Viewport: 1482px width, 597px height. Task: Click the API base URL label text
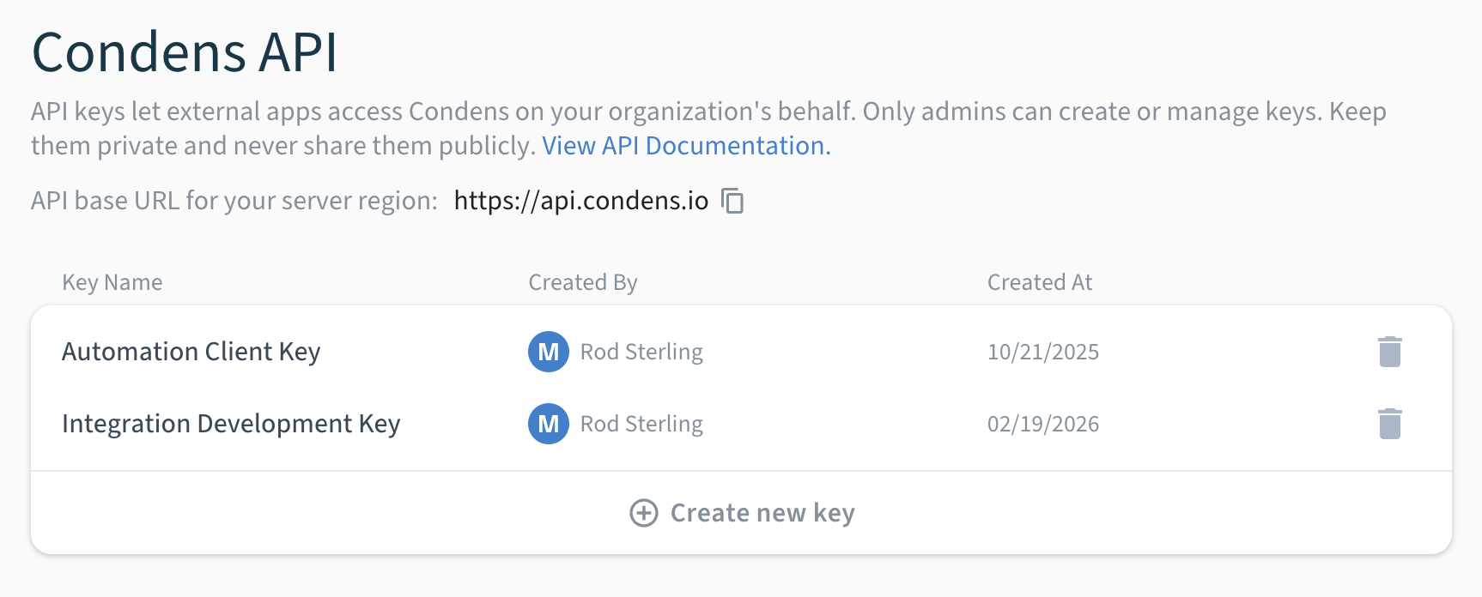234,201
